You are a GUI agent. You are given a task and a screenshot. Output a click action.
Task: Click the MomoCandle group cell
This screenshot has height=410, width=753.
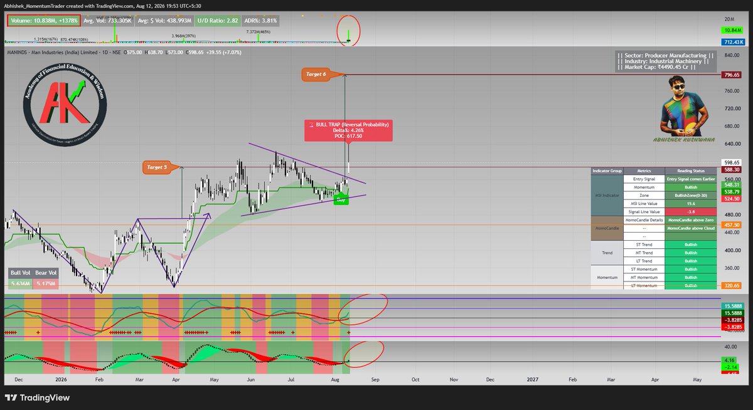[x=606, y=228]
